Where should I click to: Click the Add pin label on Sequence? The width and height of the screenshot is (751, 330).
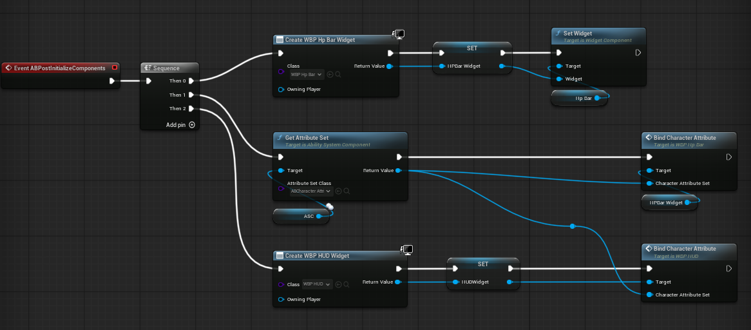click(176, 124)
